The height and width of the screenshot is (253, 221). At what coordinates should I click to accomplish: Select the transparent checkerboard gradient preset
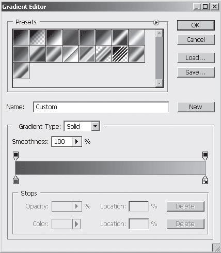[x=37, y=37]
